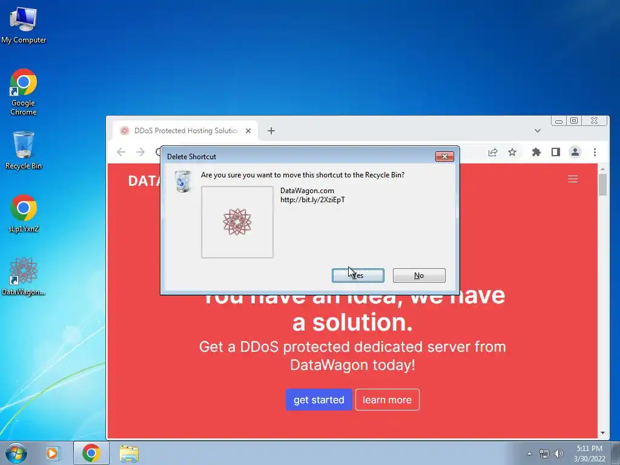Share this page using the share icon

coord(493,152)
